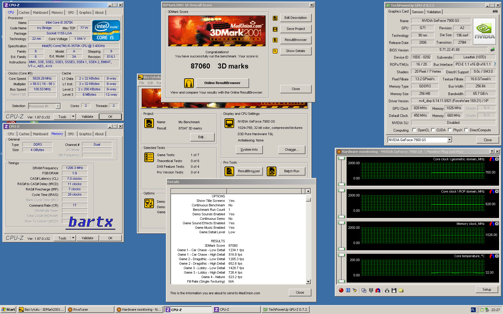Click the Windows Start button
The width and height of the screenshot is (503, 314).
[8, 310]
